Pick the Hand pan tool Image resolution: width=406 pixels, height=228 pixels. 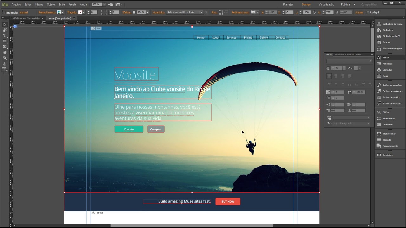point(5,52)
